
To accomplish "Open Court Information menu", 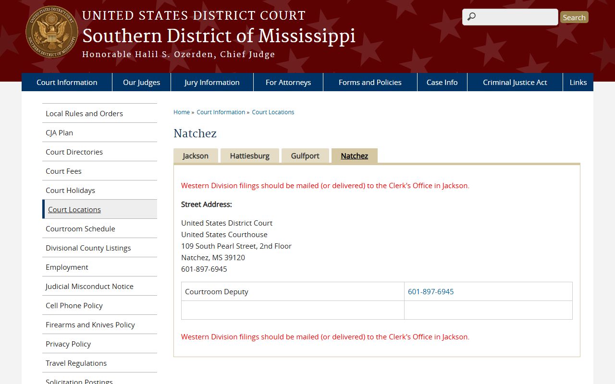I will (x=67, y=82).
